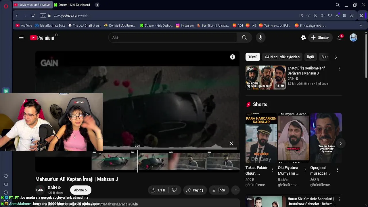The height and width of the screenshot is (207, 368).
Task: Open PARA HARCARKEN KADINLAR short thumbnail
Action: coord(261,138)
